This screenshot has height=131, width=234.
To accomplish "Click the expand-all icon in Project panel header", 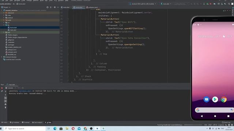I will click(51, 7).
